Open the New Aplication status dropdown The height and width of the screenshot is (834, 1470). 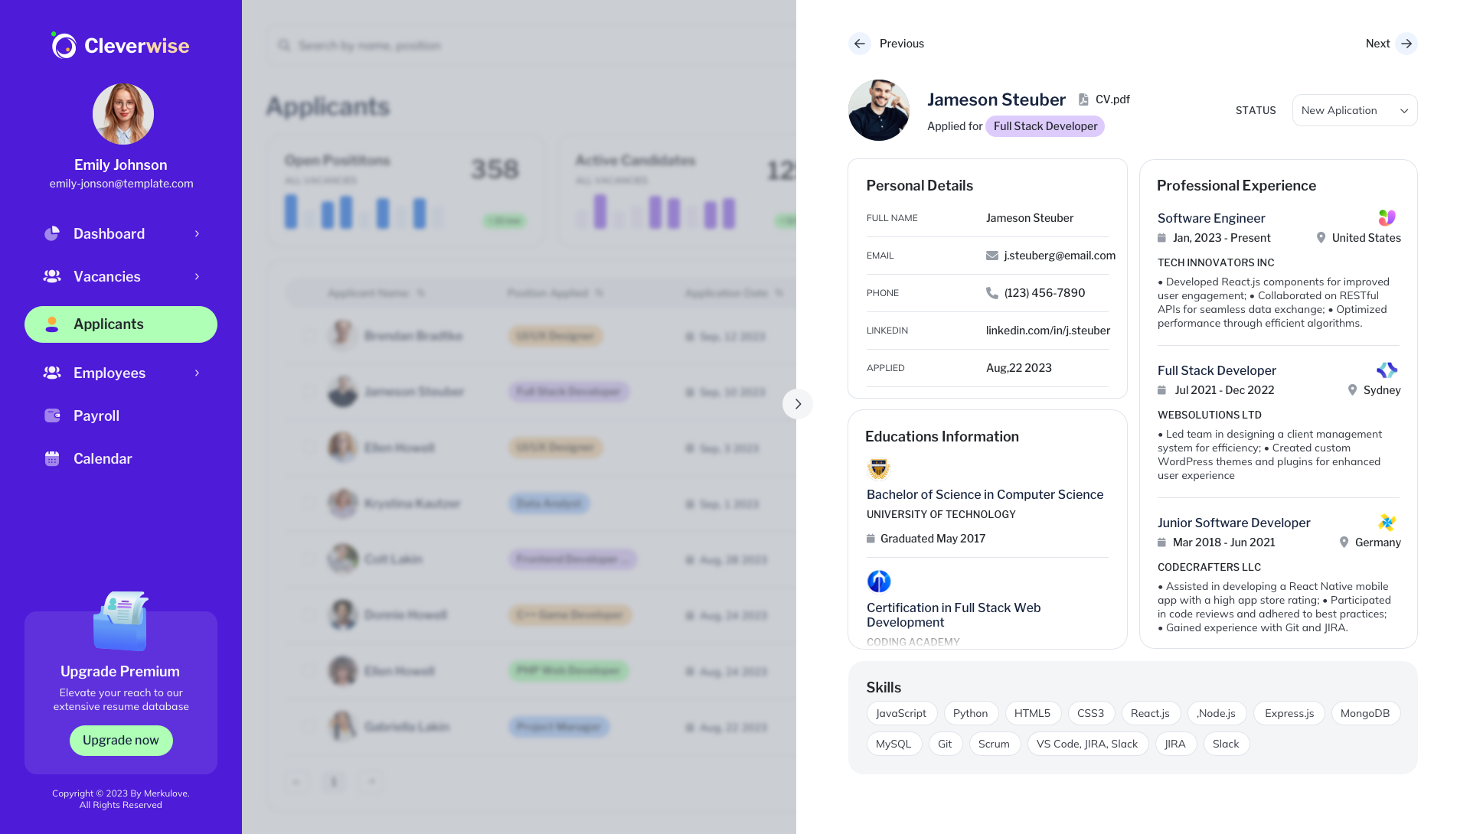[x=1354, y=110]
